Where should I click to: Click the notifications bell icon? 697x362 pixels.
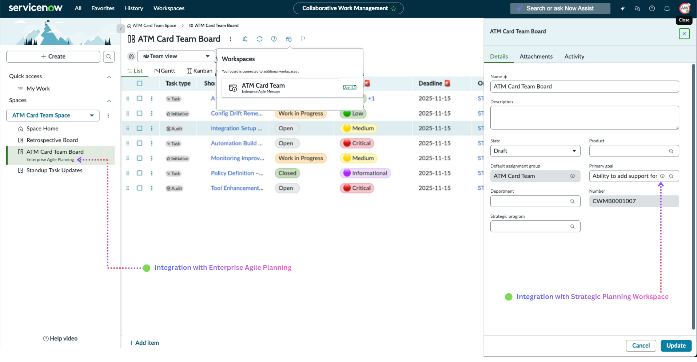[x=667, y=8]
